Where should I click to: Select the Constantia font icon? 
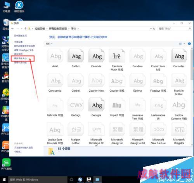55,80
